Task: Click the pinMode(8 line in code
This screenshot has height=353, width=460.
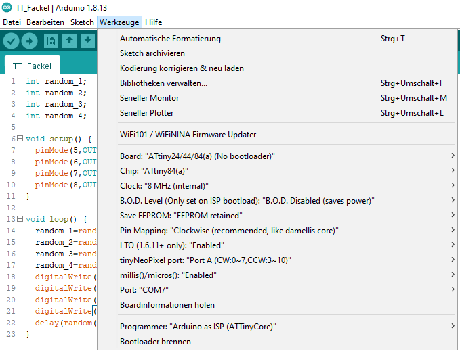Action: tap(66, 185)
